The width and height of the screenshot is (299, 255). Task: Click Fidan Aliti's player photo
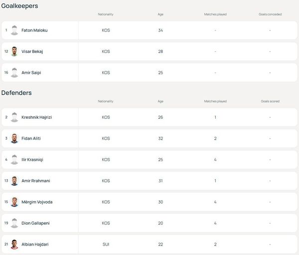coord(14,138)
